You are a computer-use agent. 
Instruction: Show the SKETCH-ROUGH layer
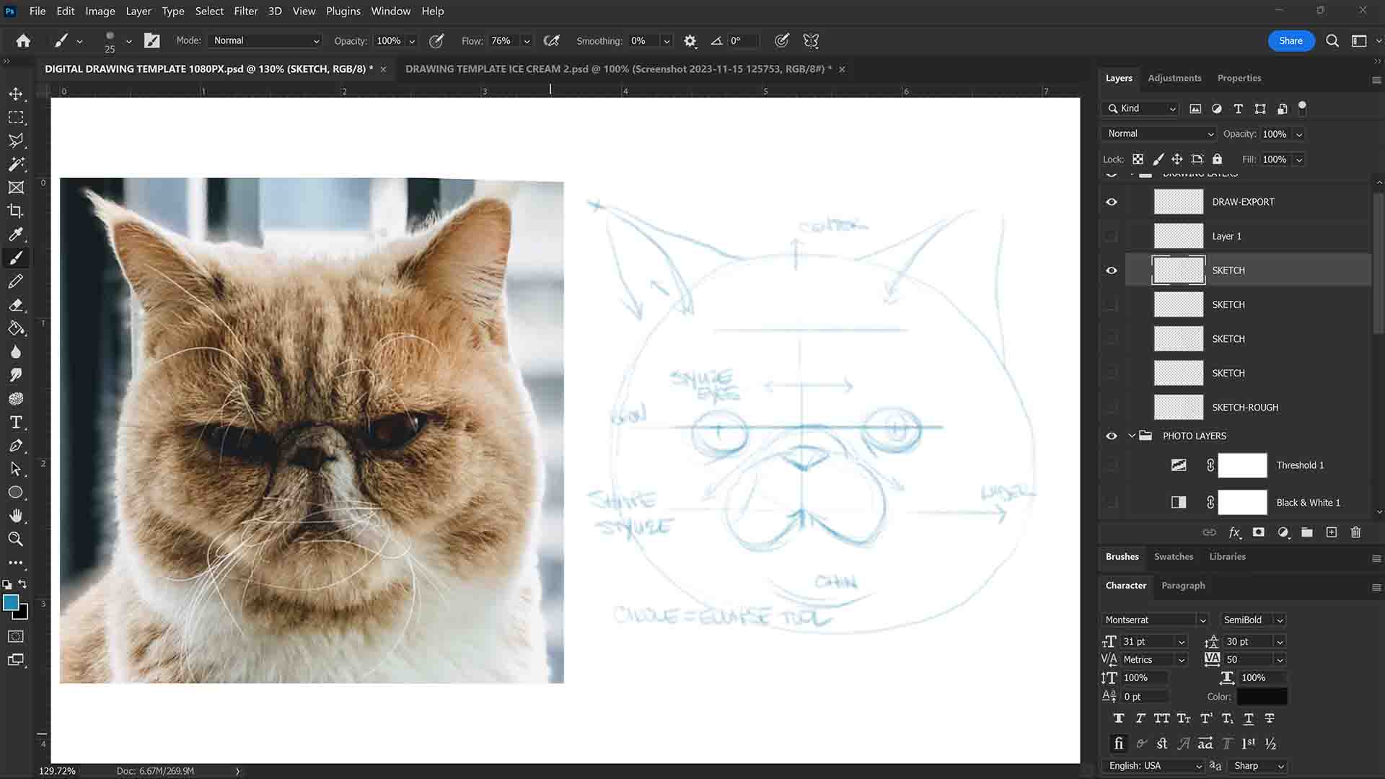(1112, 408)
